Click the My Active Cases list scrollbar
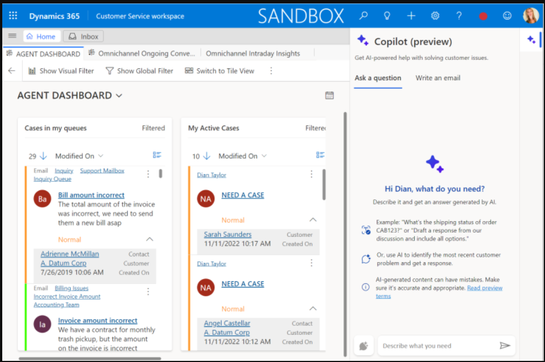The width and height of the screenshot is (545, 362). [x=324, y=185]
